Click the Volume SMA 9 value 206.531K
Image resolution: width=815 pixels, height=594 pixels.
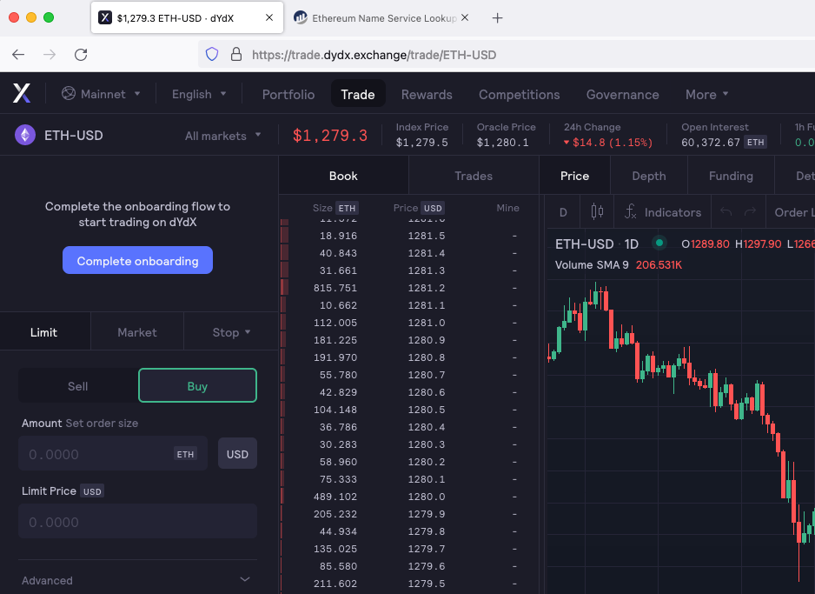[x=659, y=264]
